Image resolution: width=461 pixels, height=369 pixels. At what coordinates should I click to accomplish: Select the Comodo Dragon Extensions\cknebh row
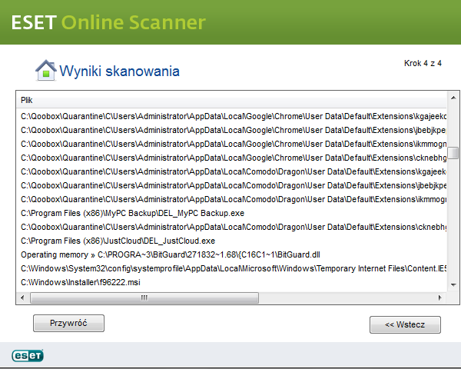[232, 227]
